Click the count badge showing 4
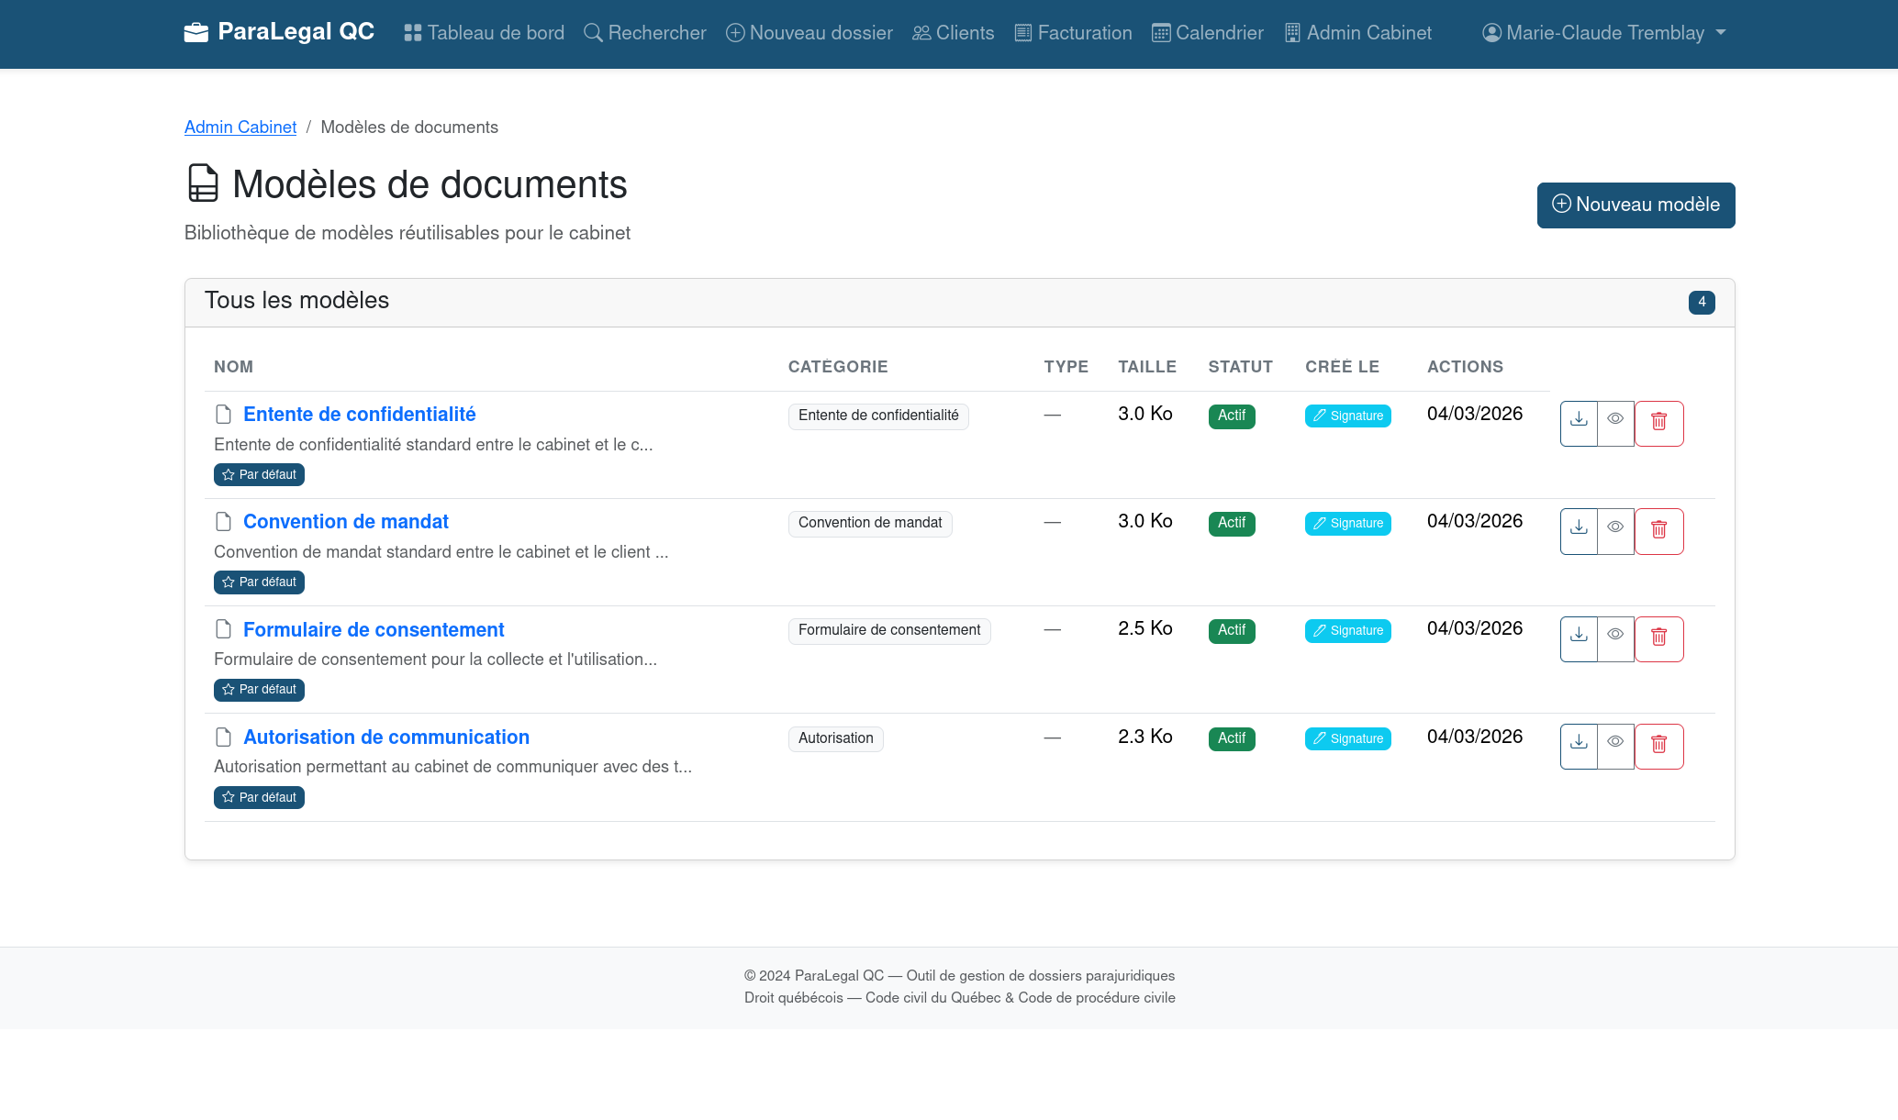 1701,302
